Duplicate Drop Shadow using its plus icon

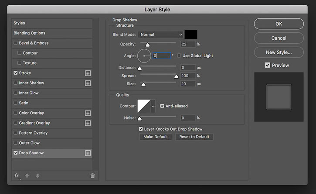pyautogui.click(x=88, y=153)
